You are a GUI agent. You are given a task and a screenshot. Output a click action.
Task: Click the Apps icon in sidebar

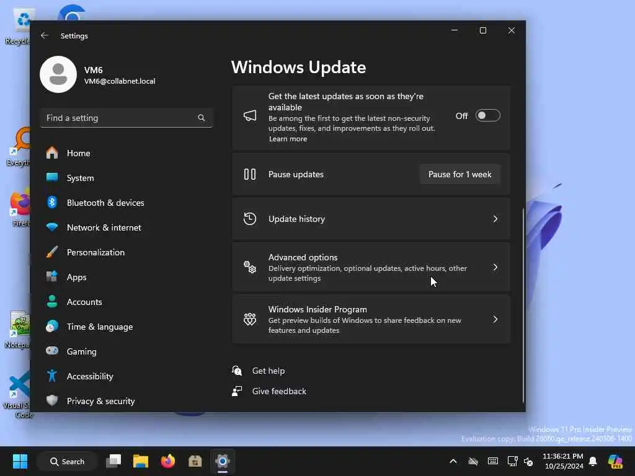pos(52,277)
